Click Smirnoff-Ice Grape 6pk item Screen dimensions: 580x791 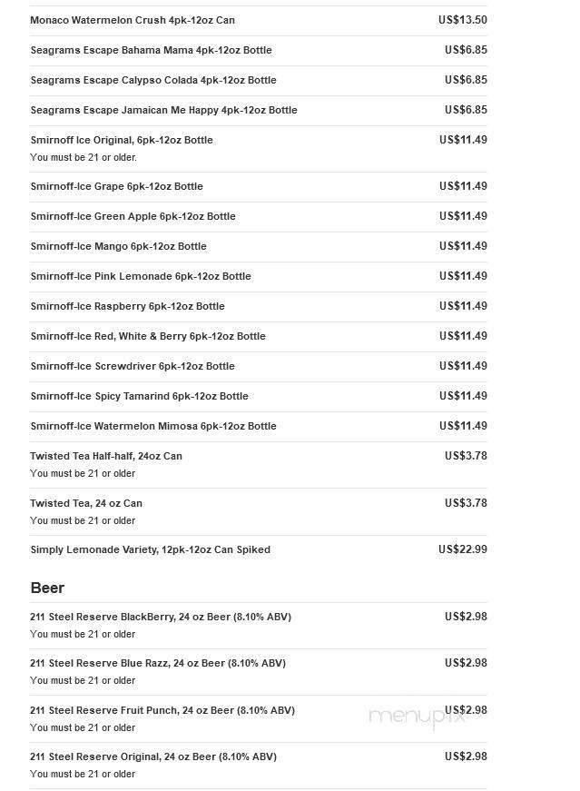(116, 186)
